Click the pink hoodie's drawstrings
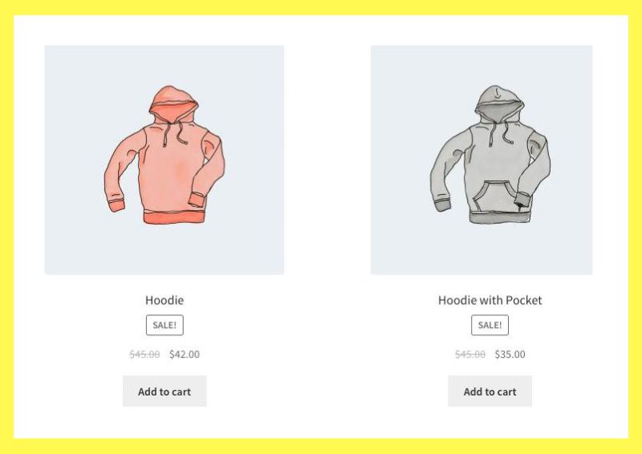 pos(174,132)
